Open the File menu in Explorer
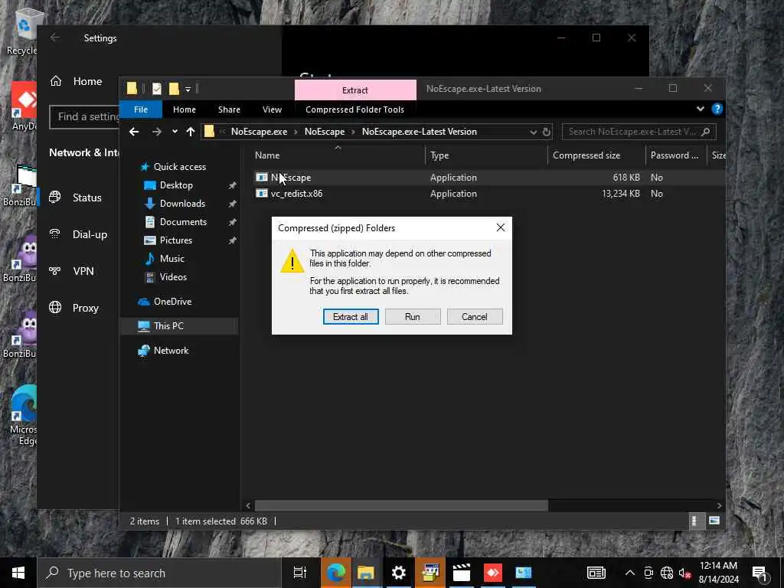This screenshot has width=784, height=588. click(141, 109)
